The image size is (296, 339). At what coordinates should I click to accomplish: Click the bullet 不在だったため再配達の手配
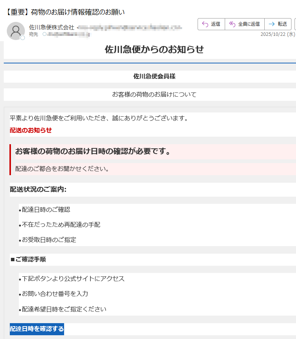tap(60, 225)
